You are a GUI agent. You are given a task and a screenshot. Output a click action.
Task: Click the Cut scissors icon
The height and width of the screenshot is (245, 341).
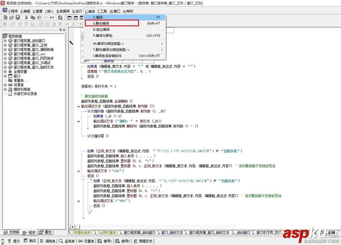coord(26,18)
